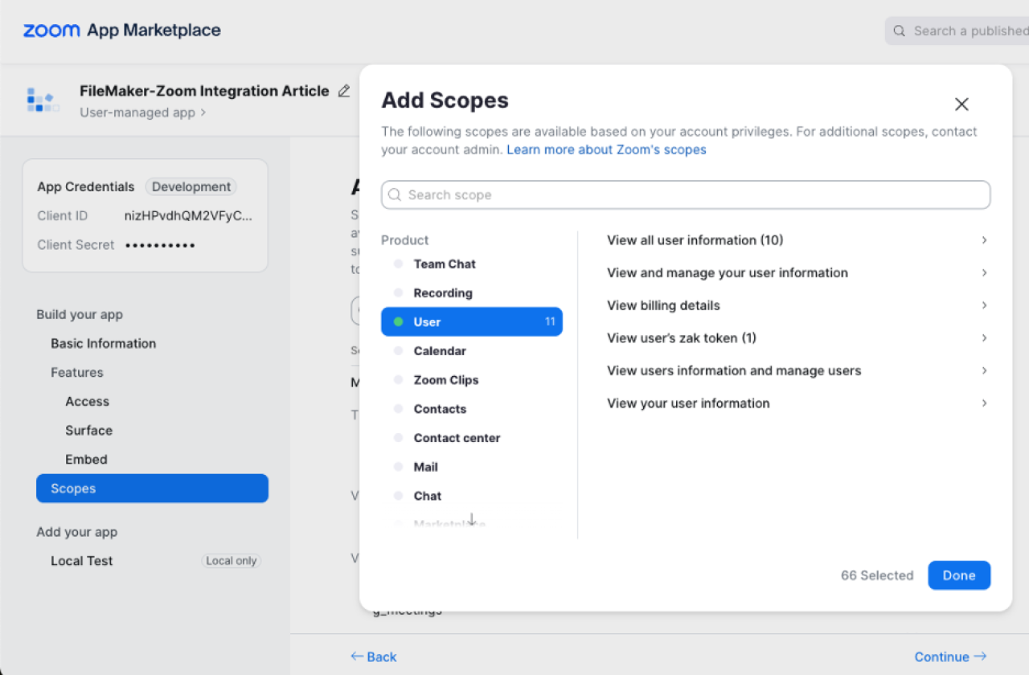Click the FileMaker-Zoom app avatar icon

(x=42, y=100)
